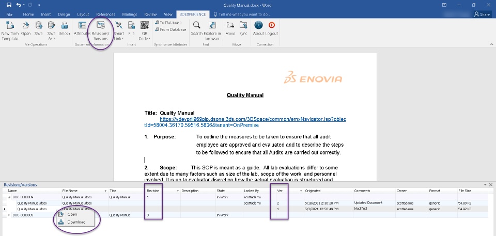This screenshot has height=236, width=496.
Task: Click the Unlock padlock icon
Action: click(x=65, y=25)
